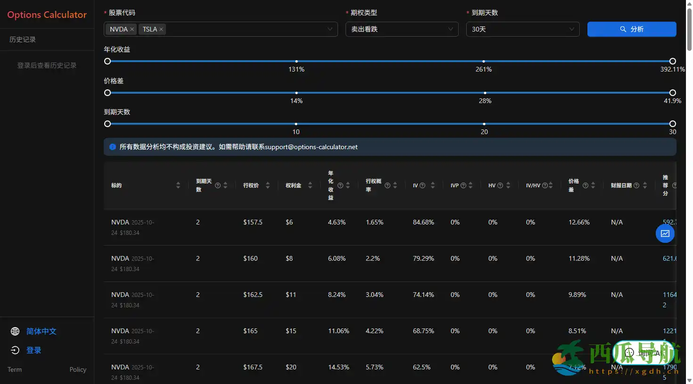Sort the table by 权利金 column arrows

310,185
